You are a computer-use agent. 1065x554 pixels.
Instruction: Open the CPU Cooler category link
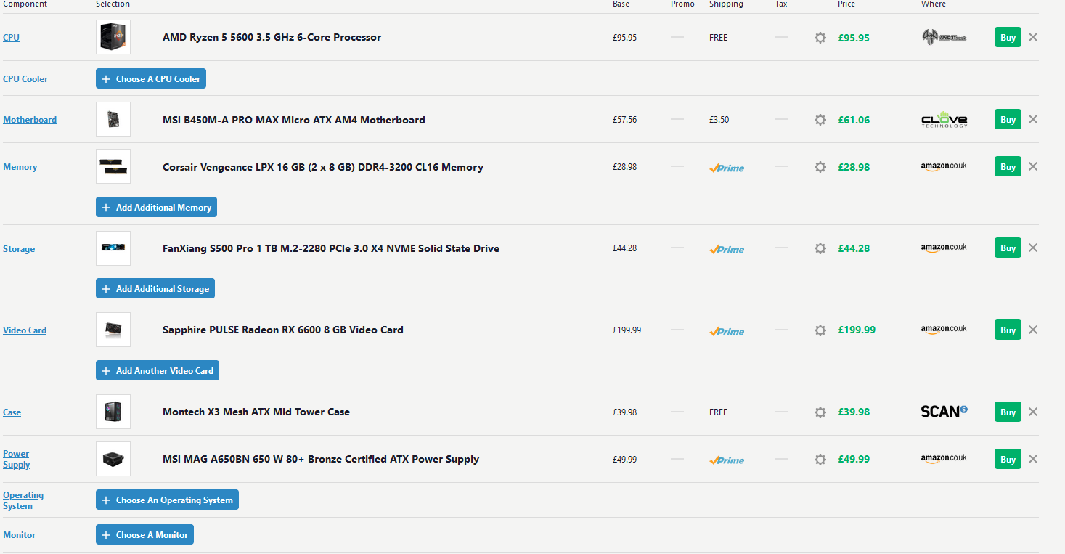point(25,79)
